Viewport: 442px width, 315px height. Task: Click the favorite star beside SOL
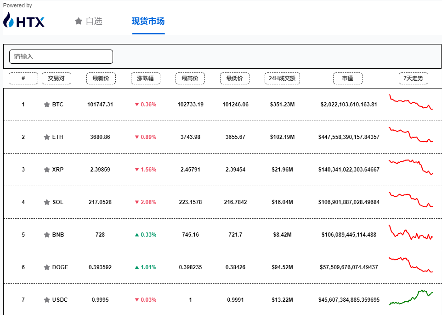point(46,202)
